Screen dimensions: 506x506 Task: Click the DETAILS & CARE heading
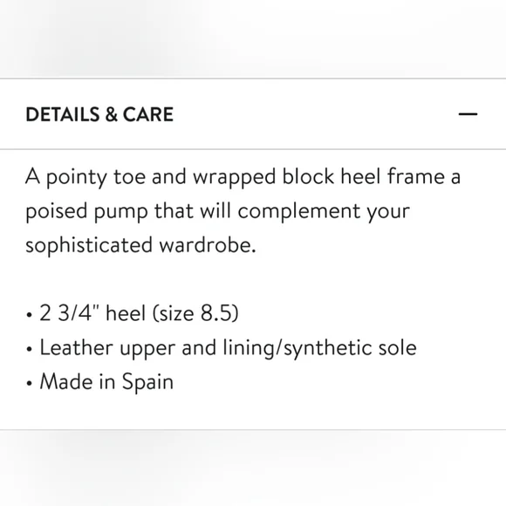coord(99,114)
